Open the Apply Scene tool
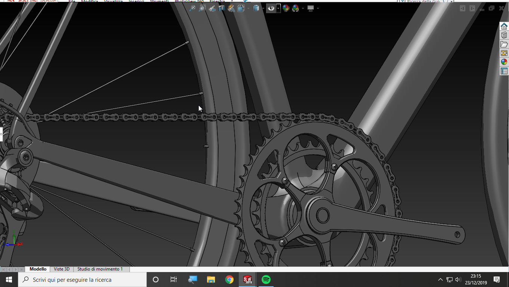 [x=296, y=8]
